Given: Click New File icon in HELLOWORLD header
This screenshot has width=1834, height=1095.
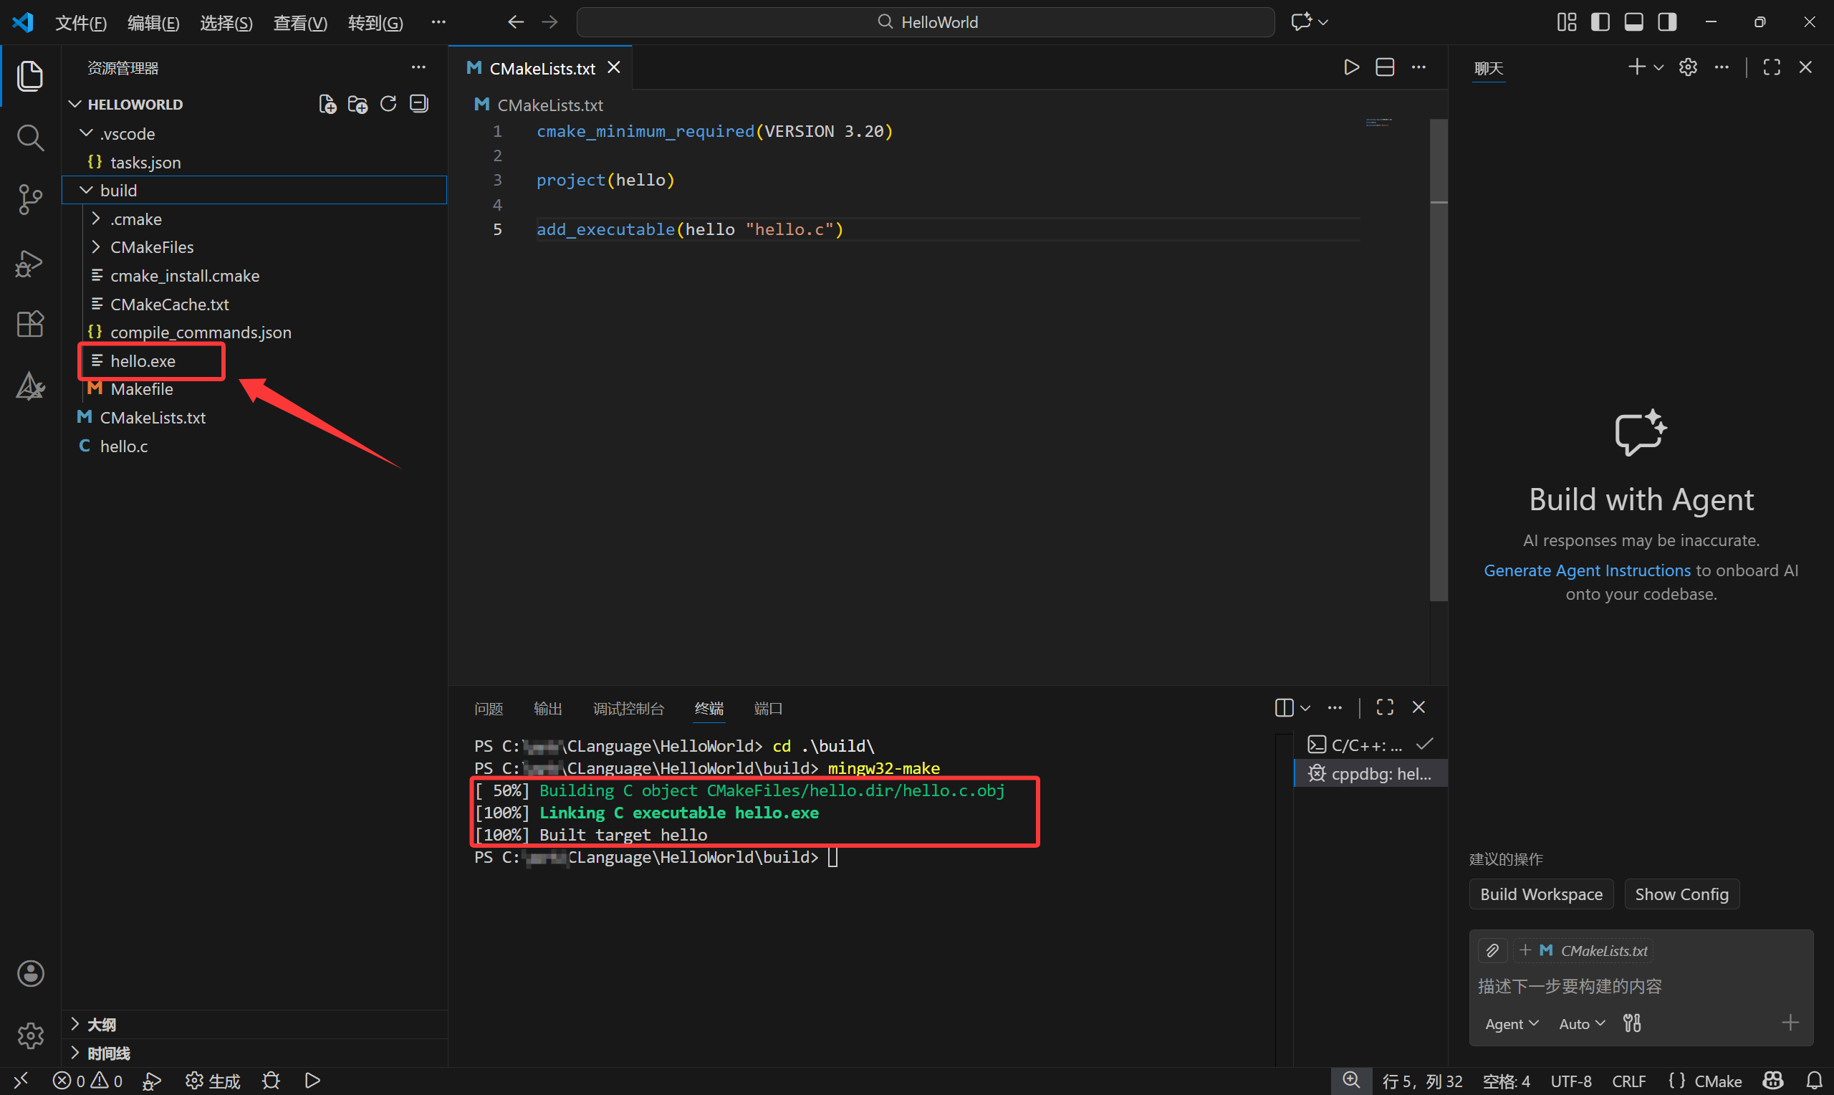Looking at the screenshot, I should pyautogui.click(x=327, y=104).
